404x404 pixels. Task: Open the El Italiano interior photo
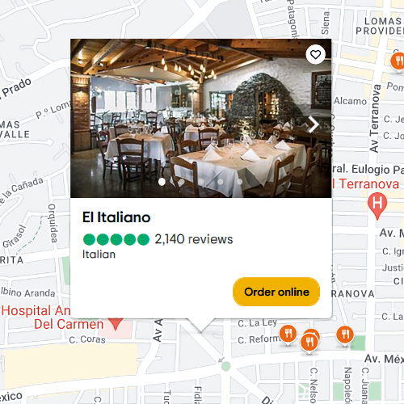(x=201, y=118)
